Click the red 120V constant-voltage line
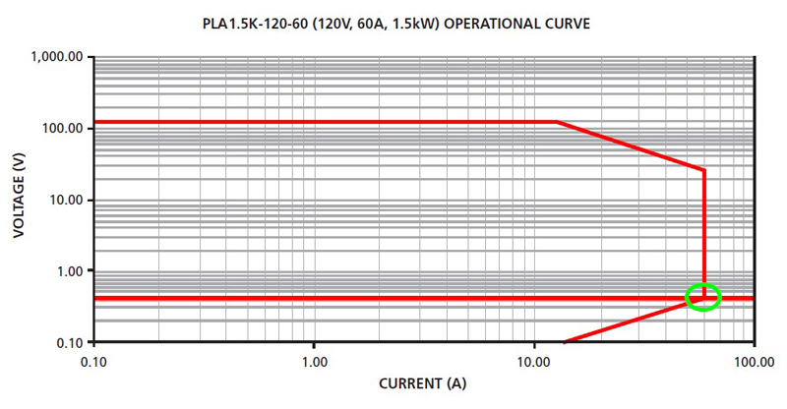Viewport: 787px width, 409px height. 326,122
